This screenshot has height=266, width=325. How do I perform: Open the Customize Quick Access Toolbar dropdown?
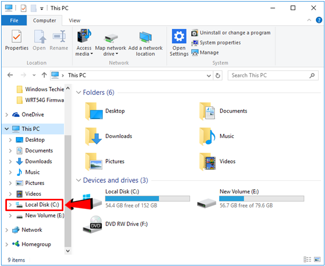click(x=42, y=9)
